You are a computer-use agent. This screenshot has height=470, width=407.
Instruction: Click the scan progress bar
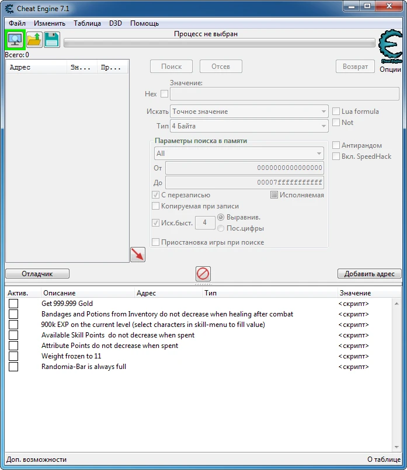click(x=220, y=43)
